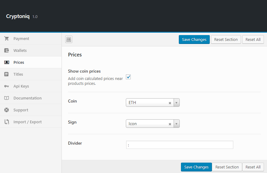
Task: Clear the Icon sign selection
Action: (170, 124)
